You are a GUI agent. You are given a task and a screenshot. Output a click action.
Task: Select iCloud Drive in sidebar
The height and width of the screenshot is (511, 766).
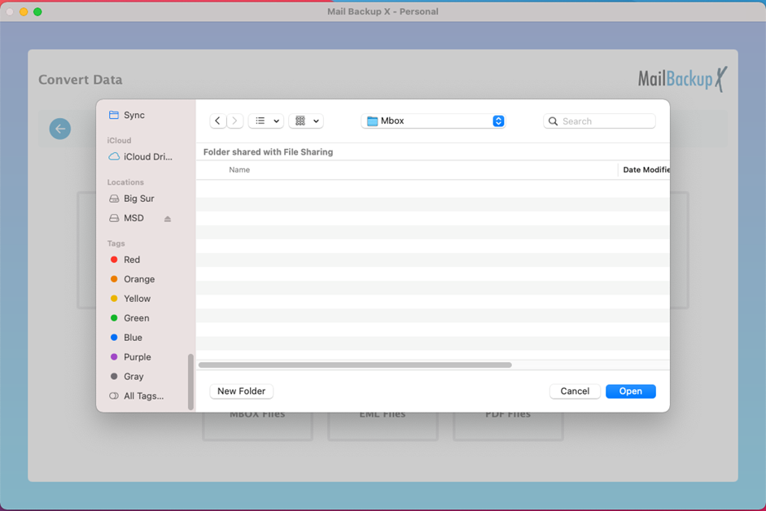click(141, 156)
